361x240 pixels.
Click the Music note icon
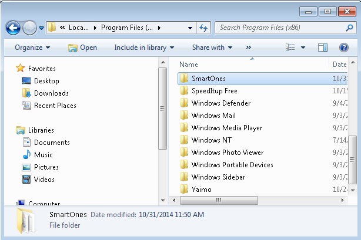pyautogui.click(x=26, y=154)
